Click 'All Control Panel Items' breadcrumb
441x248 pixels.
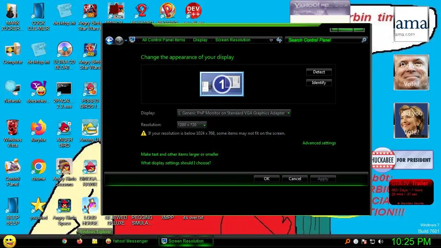pos(164,40)
